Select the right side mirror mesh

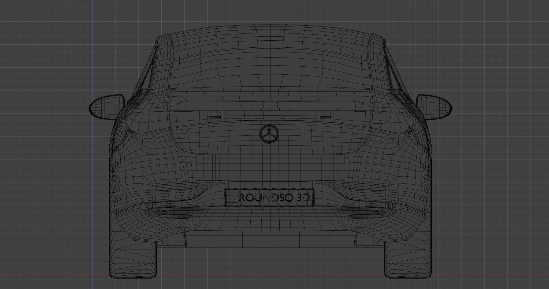point(434,107)
